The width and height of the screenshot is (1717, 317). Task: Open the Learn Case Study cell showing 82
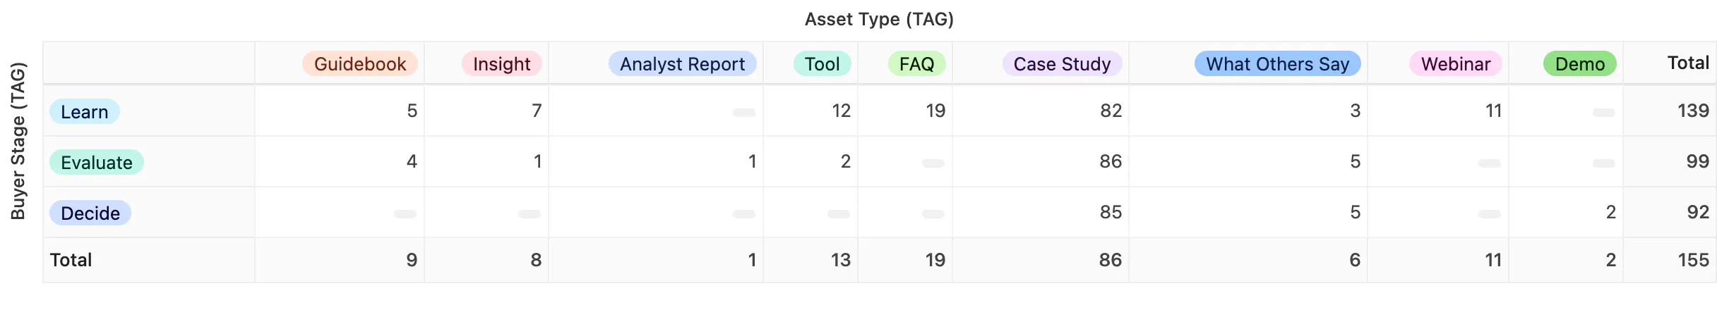(x=1111, y=111)
